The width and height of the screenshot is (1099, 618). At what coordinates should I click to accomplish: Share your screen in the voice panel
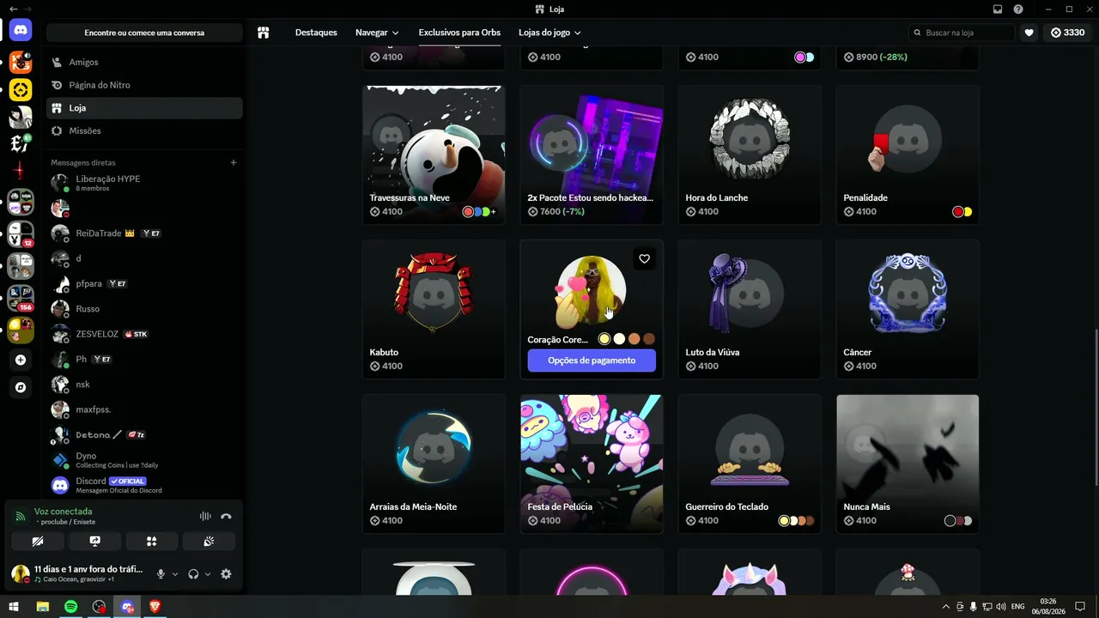94,542
